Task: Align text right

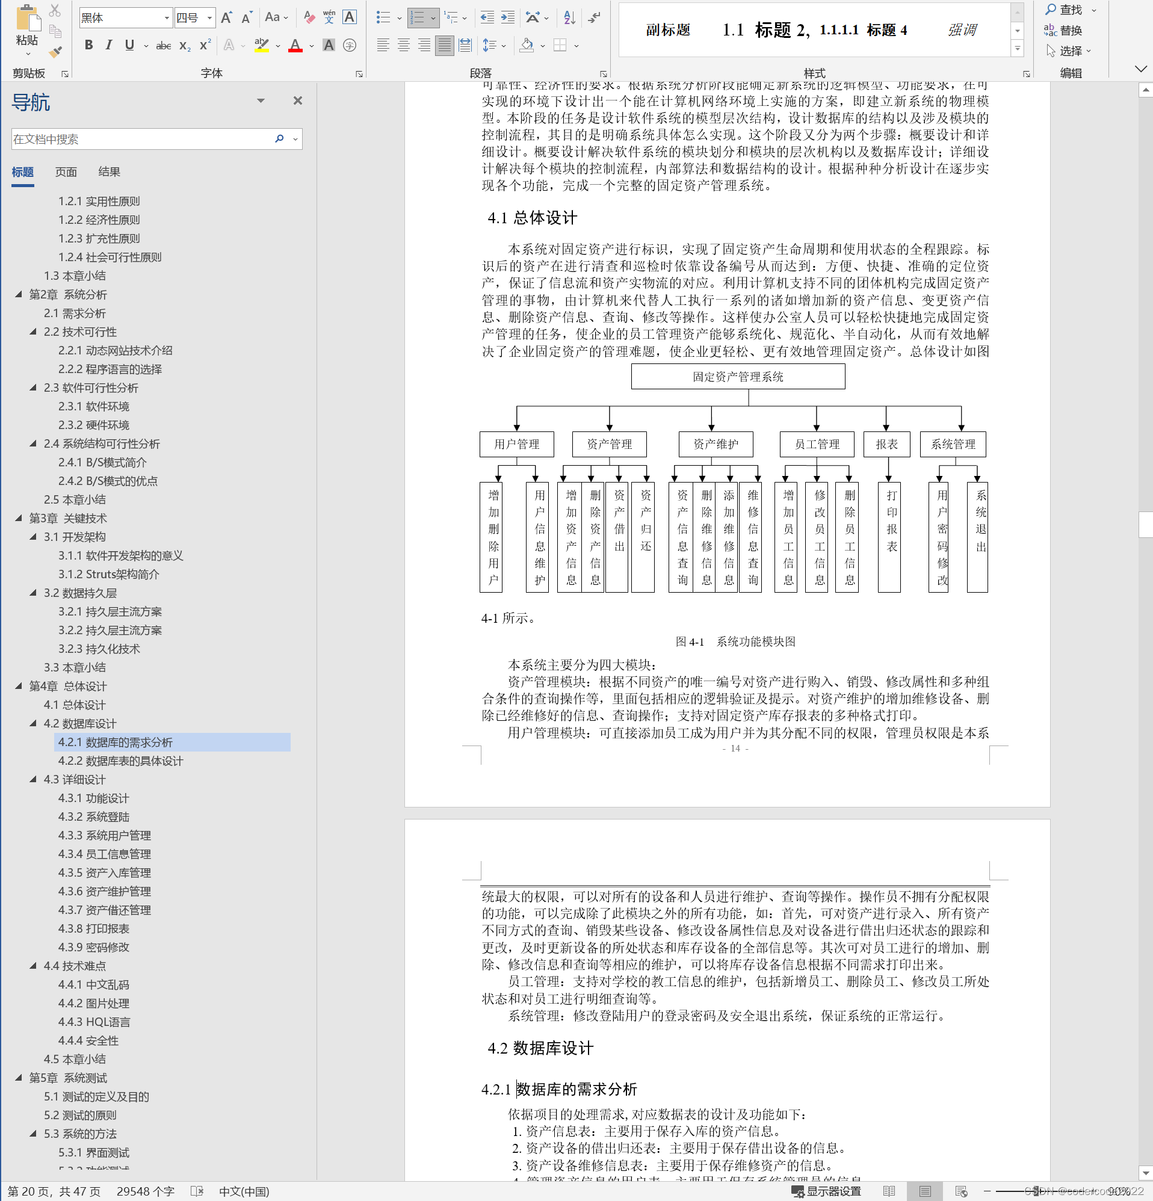Action: tap(424, 45)
